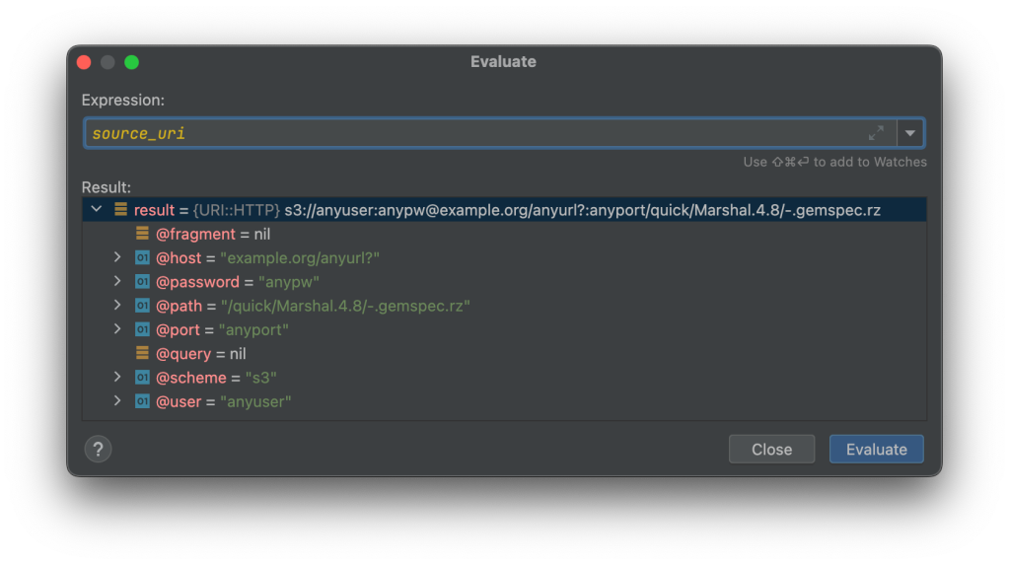
Task: Expand the @user variable node
Action: pyautogui.click(x=117, y=401)
